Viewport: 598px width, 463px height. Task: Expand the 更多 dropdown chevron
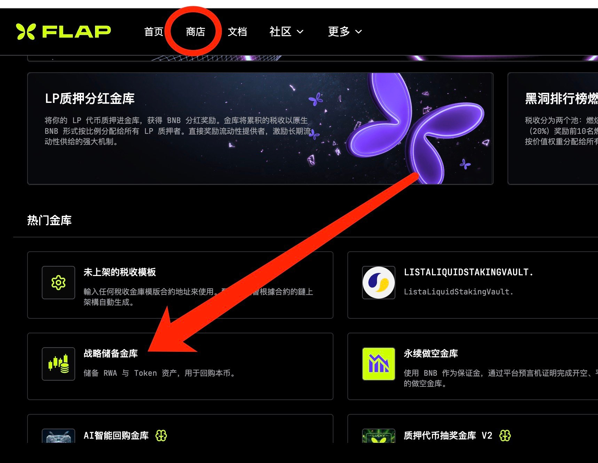359,32
